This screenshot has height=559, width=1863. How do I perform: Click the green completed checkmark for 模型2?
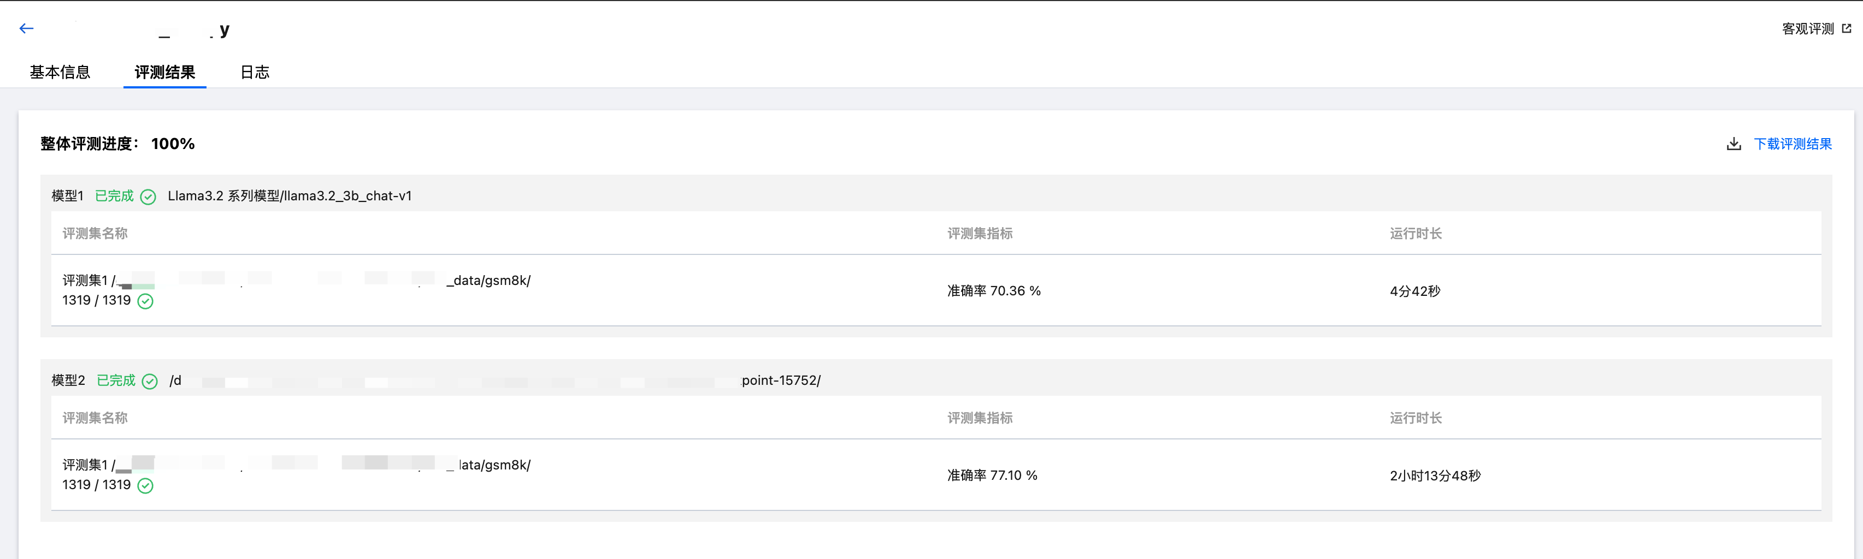[x=150, y=382]
